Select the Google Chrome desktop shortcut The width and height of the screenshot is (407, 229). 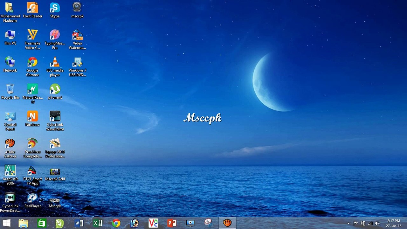(x=32, y=67)
